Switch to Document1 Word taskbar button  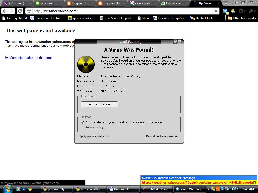click(x=123, y=189)
